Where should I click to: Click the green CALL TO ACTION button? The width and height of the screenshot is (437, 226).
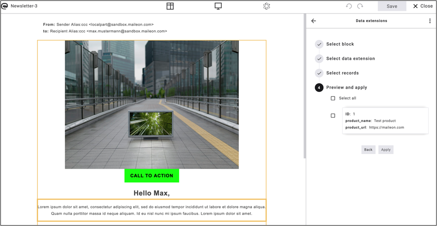[x=152, y=175]
